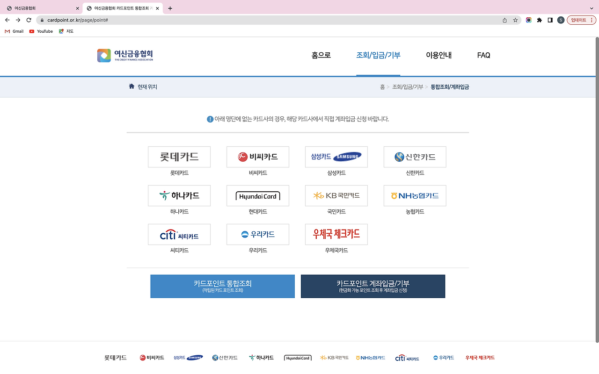Open 우리카드 logo in footer strip

coord(444,358)
